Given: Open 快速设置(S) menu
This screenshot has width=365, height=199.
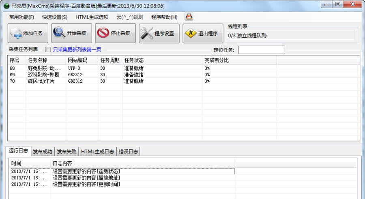Looking at the screenshot, I should tap(55, 17).
